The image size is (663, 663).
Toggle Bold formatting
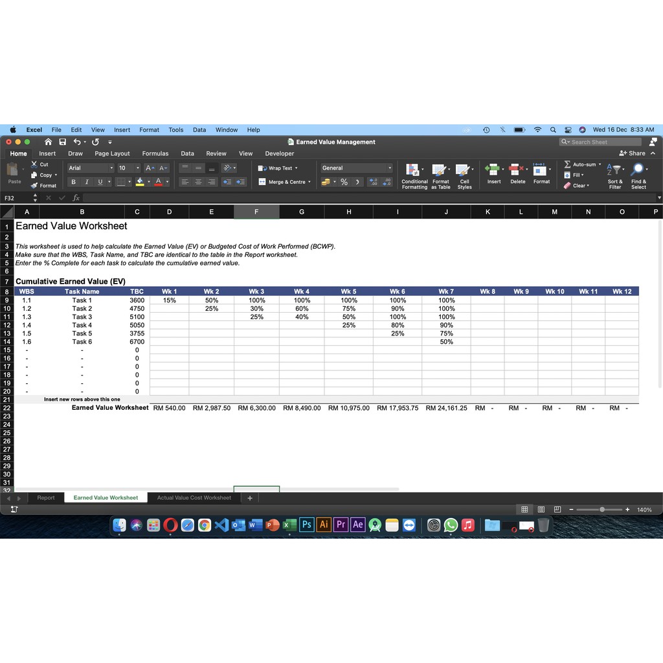pyautogui.click(x=74, y=182)
